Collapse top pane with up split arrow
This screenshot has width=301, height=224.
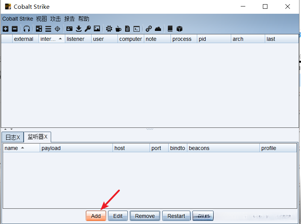pos(5,129)
